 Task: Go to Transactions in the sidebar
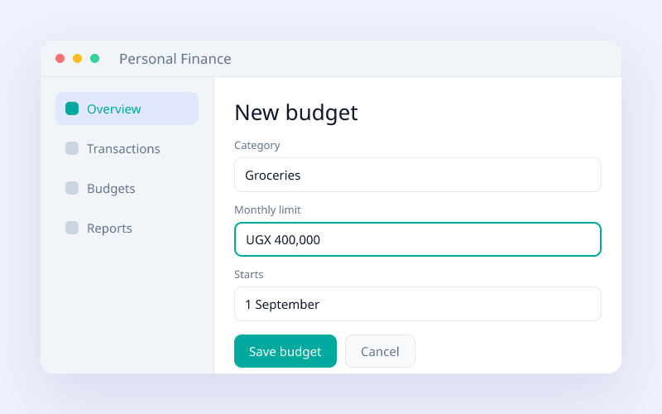[123, 149]
